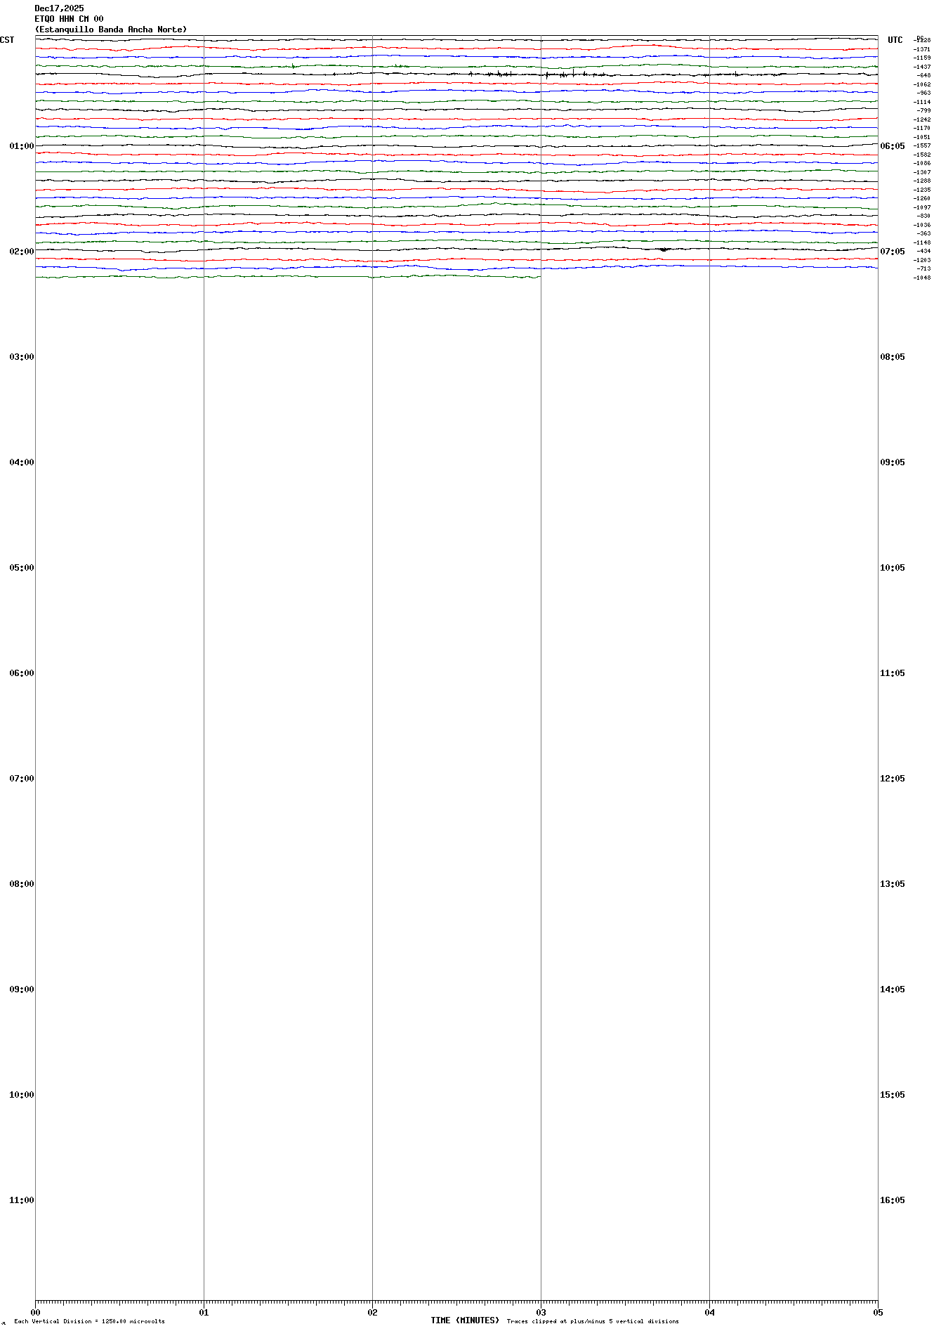Screen dimensions: 934x1331
Task: Select the Estanquillo Banda Ancha Norte subtitle
Action: click(x=111, y=30)
